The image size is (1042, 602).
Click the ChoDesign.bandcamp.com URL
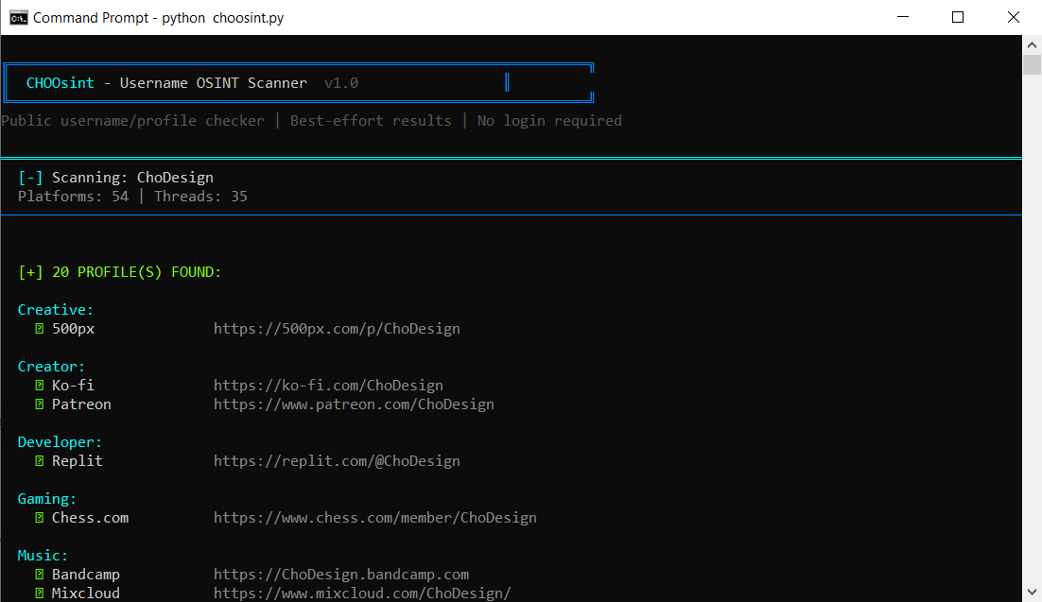pyautogui.click(x=341, y=574)
